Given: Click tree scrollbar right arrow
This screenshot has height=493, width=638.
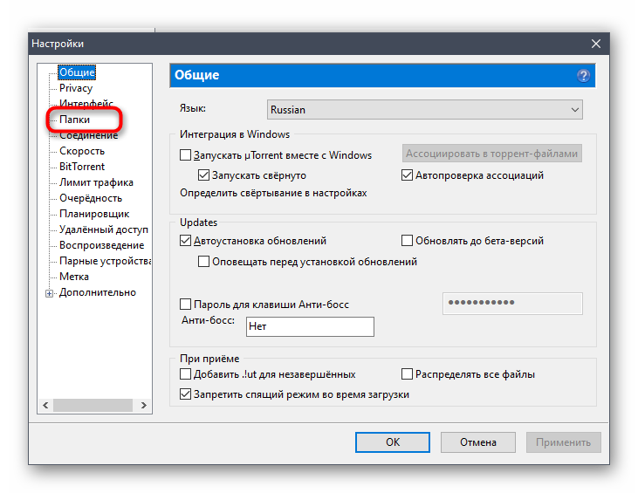Looking at the screenshot, I should pyautogui.click(x=144, y=406).
